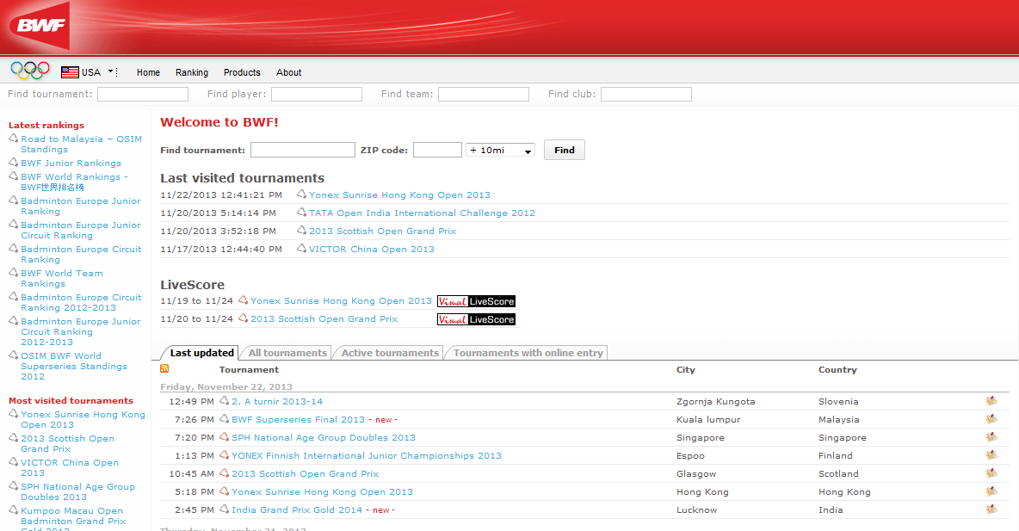Open BWF Junior Rankings link
1019x531 pixels.
tap(71, 164)
